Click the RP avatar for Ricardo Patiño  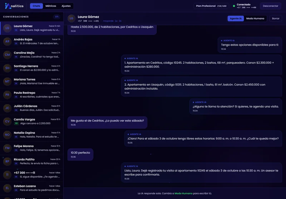point(7,161)
